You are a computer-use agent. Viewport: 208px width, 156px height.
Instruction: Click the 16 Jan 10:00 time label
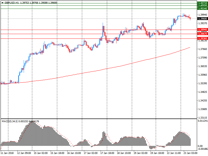click(x=74, y=153)
